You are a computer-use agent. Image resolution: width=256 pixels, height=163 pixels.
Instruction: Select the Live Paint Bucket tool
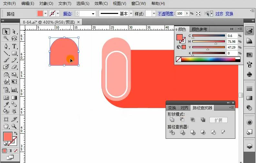[x=6, y=111]
